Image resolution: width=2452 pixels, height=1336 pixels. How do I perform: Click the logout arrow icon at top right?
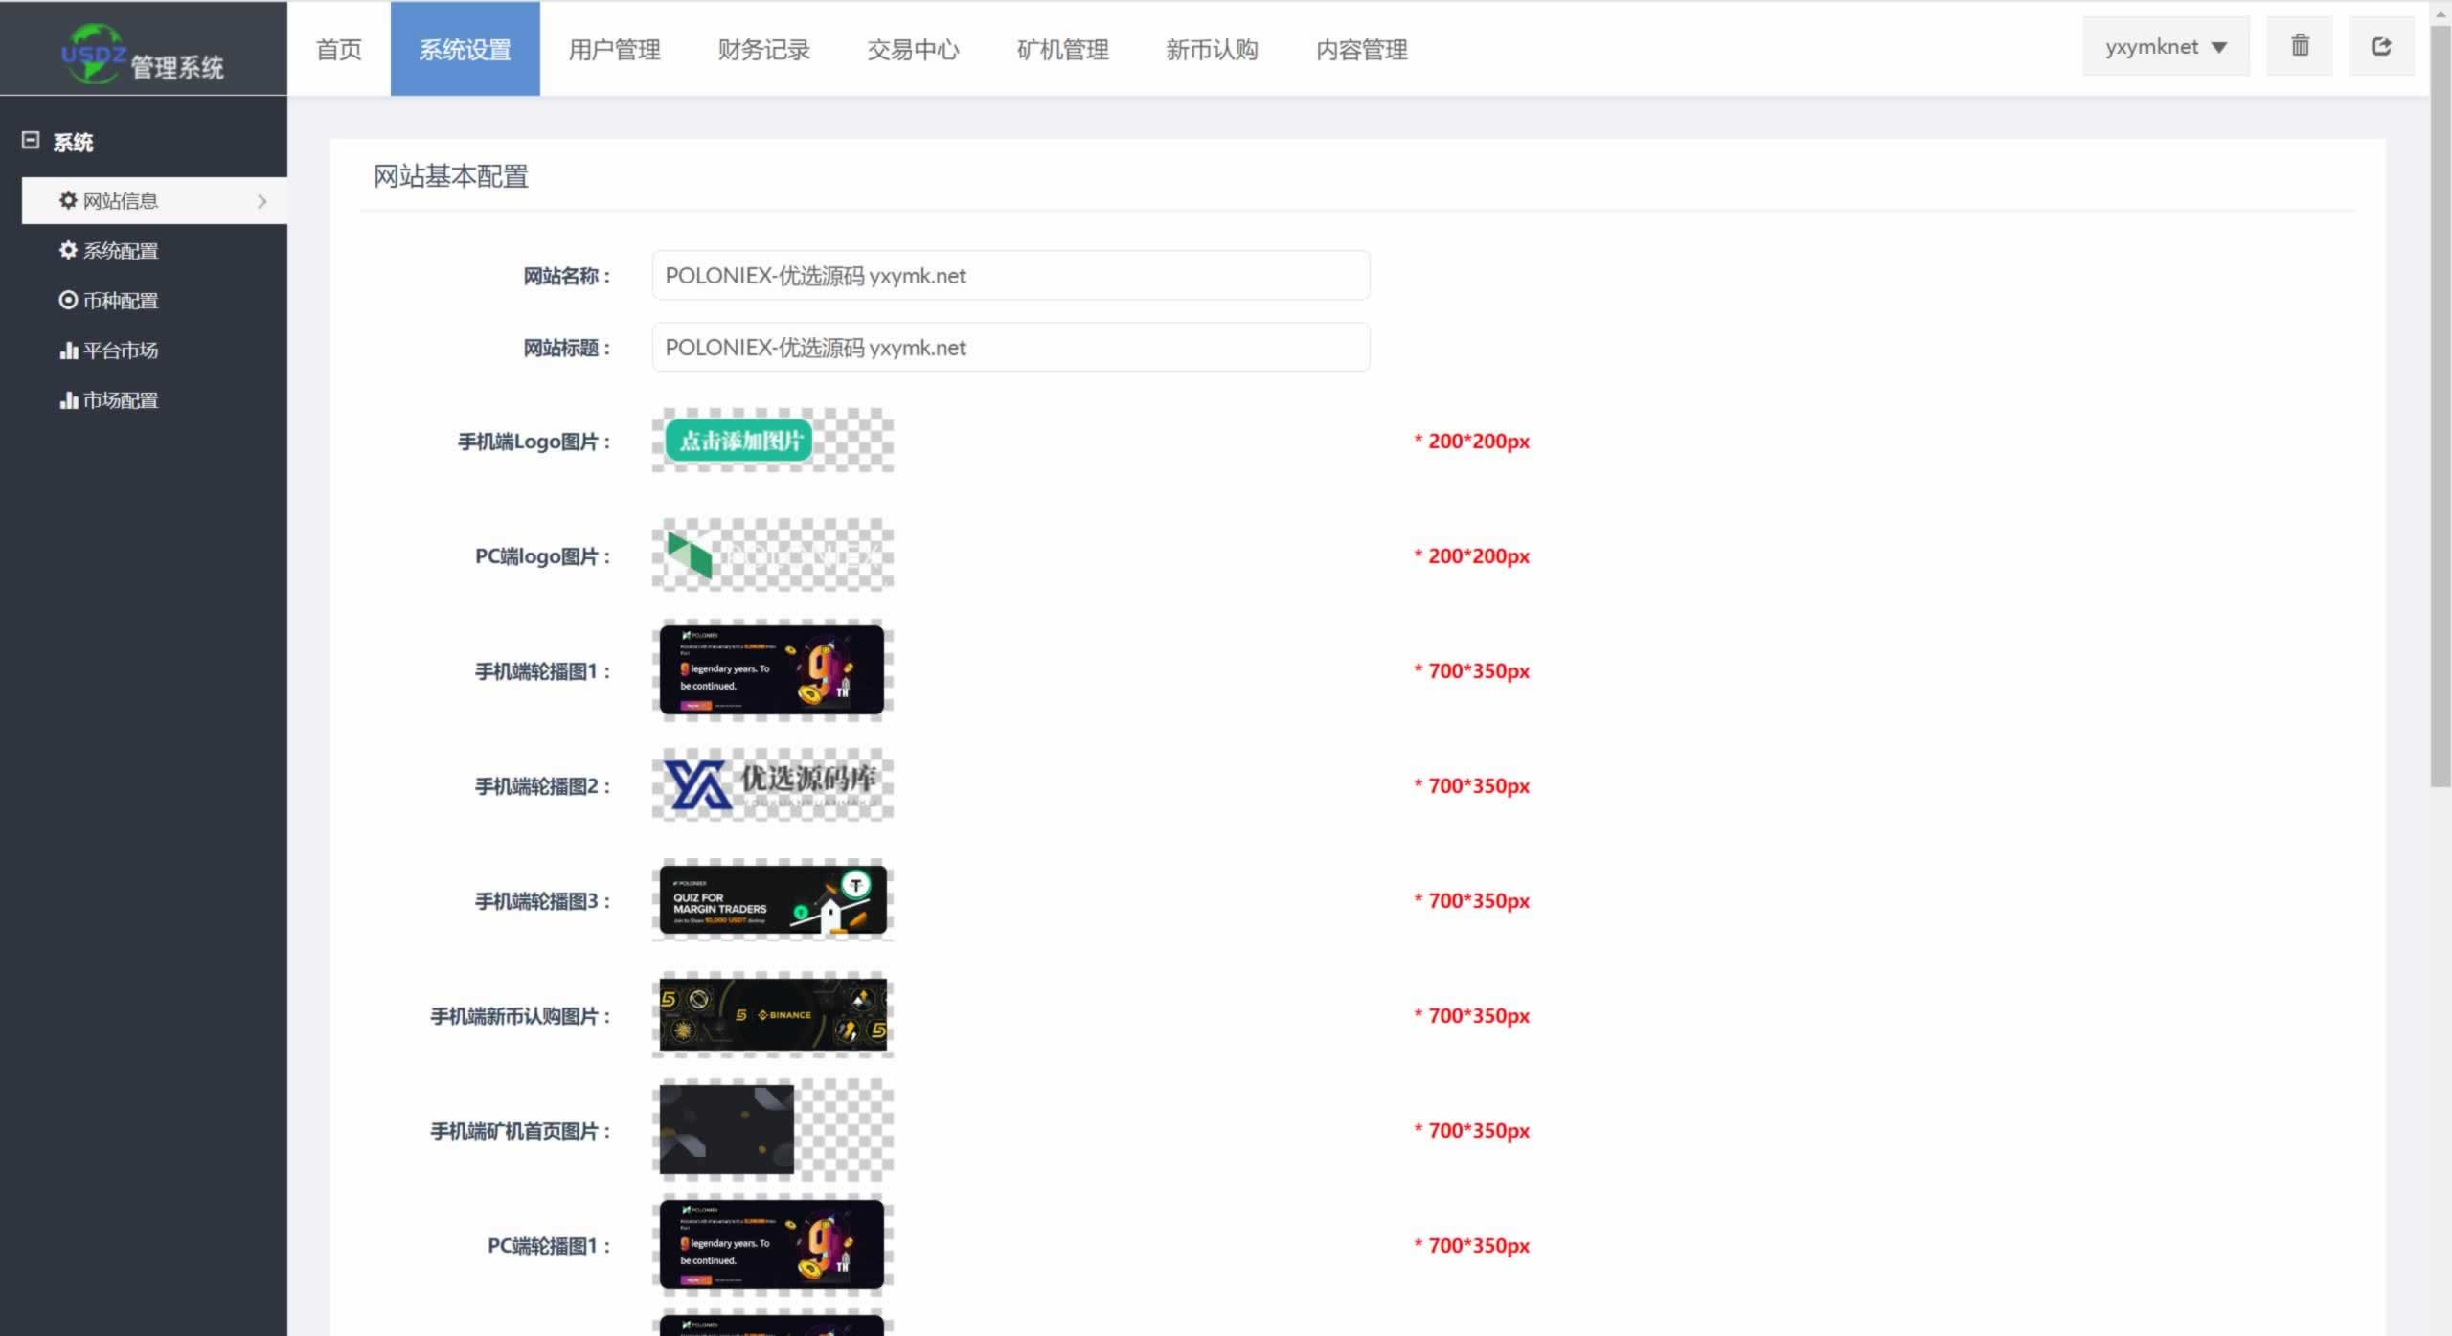click(x=2380, y=46)
